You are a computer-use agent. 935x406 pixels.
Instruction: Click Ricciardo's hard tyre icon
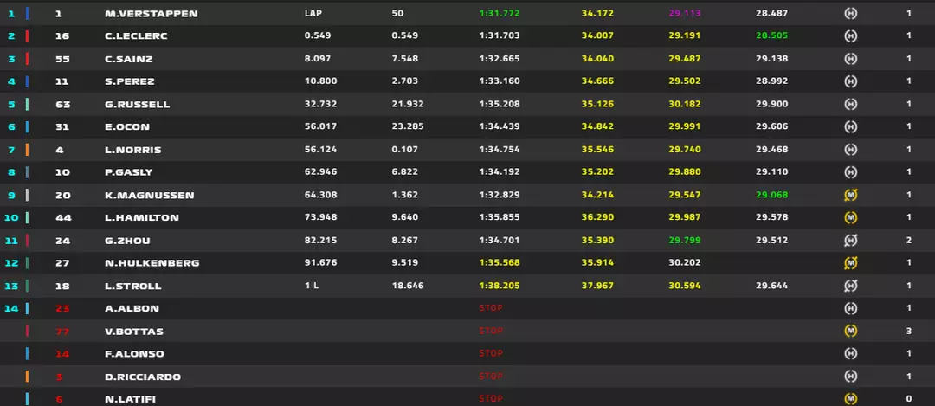click(x=851, y=377)
